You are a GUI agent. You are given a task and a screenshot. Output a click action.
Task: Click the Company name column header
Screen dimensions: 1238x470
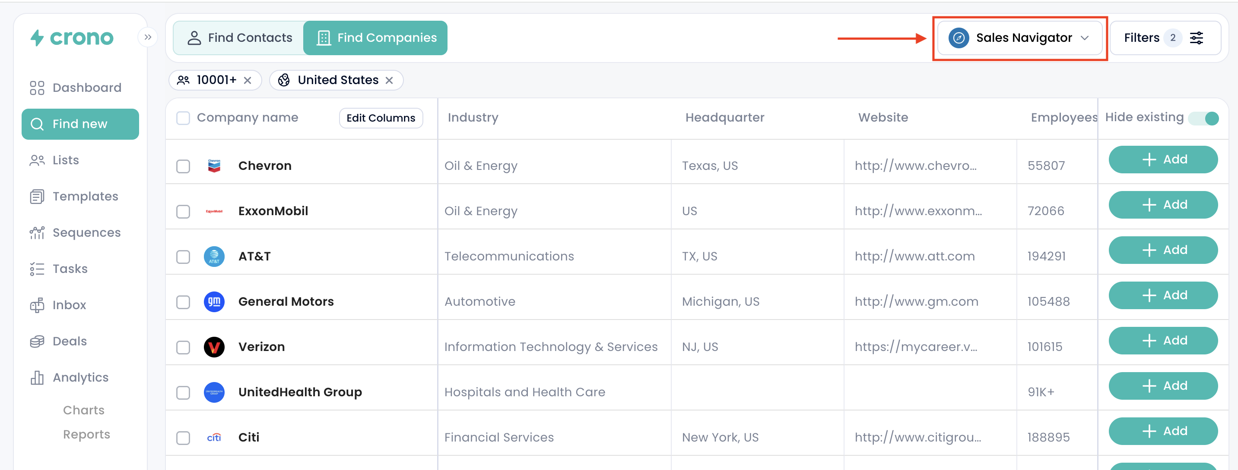tap(248, 117)
